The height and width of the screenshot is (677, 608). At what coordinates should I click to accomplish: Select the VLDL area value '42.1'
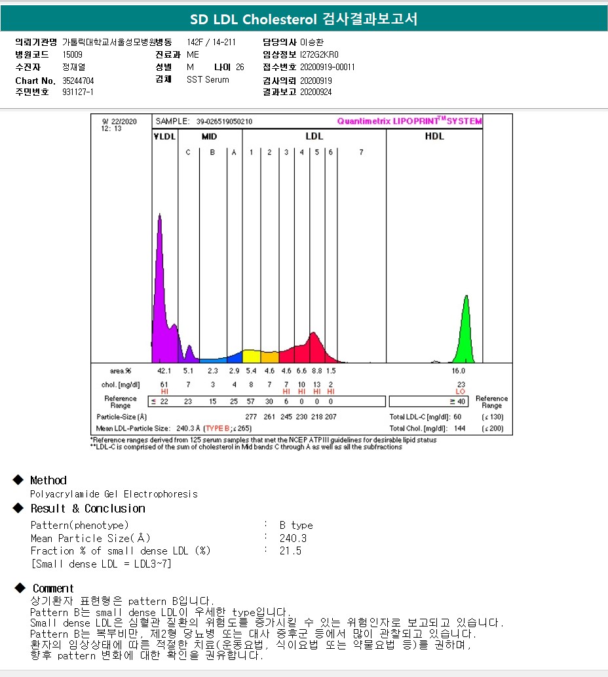coord(164,371)
